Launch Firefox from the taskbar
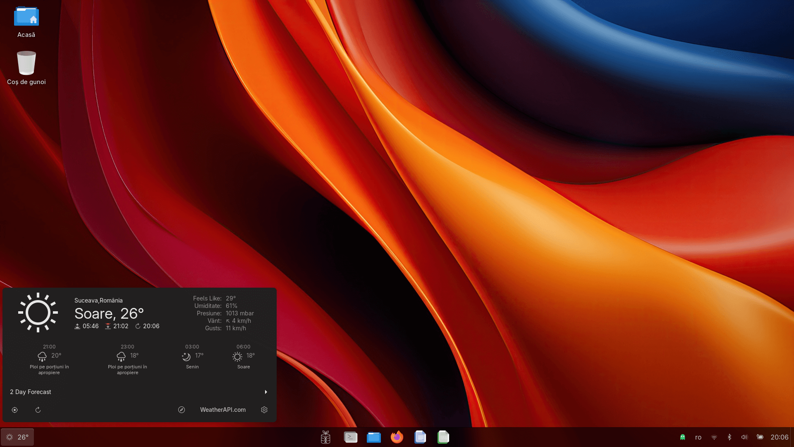The height and width of the screenshot is (447, 794). [397, 437]
